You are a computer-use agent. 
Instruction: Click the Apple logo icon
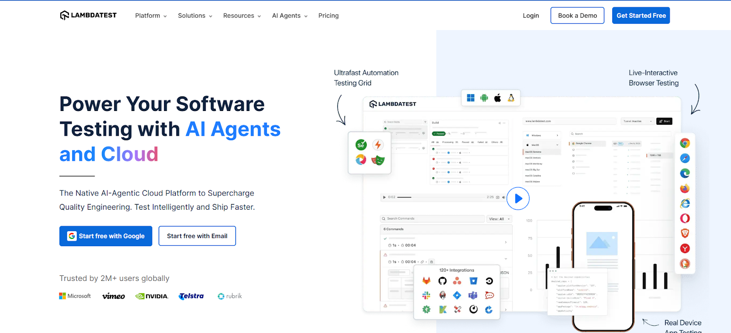498,98
